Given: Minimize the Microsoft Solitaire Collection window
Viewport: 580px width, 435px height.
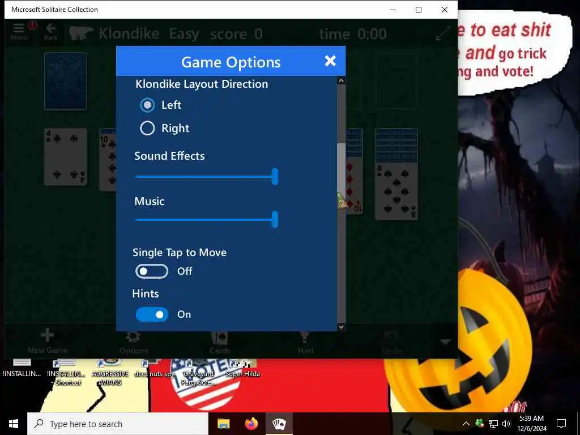Looking at the screenshot, I should (x=393, y=10).
